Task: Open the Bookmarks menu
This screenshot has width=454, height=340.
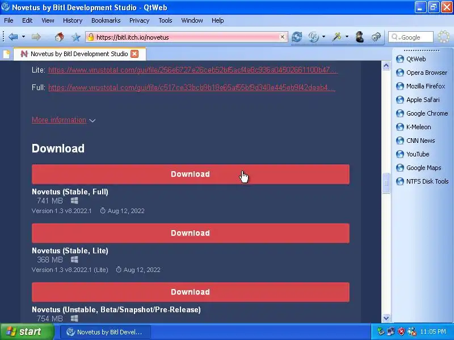Action: click(x=106, y=20)
